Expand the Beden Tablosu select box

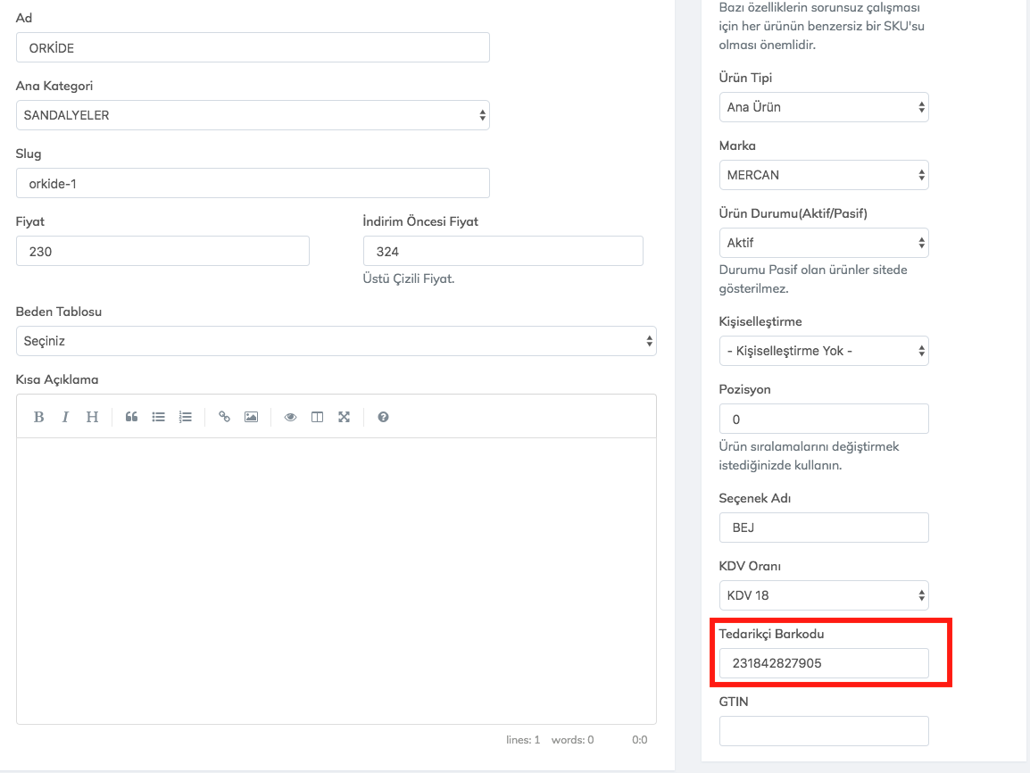pos(336,341)
